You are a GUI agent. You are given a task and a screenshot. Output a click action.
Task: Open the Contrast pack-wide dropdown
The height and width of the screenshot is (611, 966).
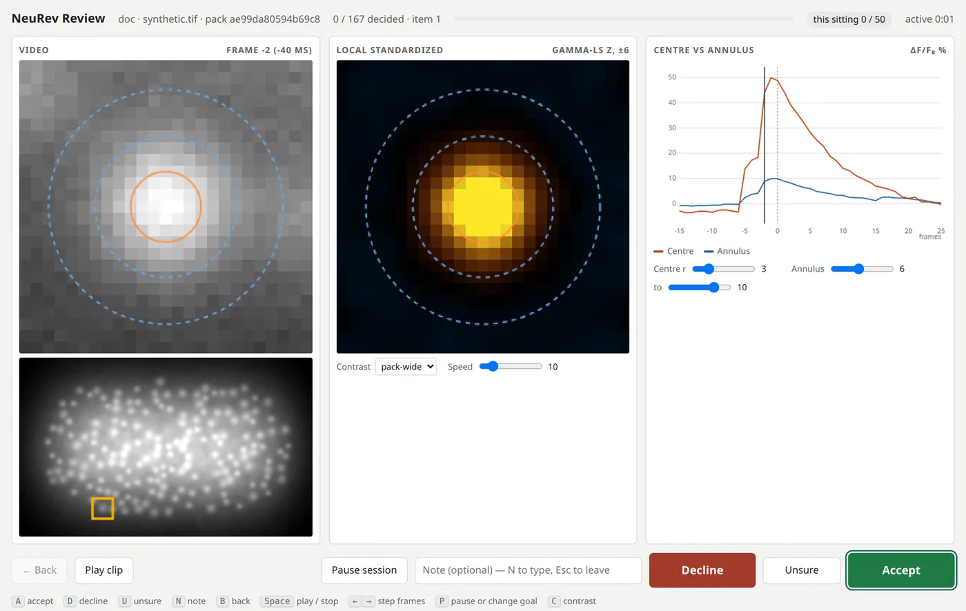[x=406, y=367]
